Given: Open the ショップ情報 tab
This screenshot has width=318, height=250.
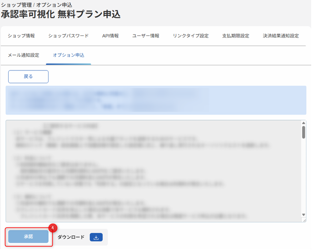Looking at the screenshot, I should tap(21, 36).
